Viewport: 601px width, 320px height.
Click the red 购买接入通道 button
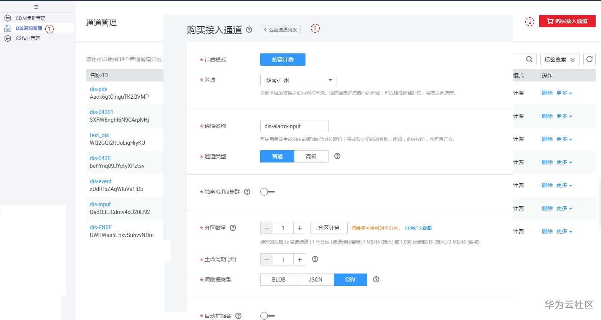point(567,21)
